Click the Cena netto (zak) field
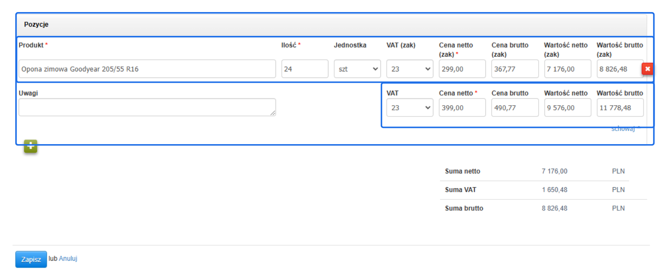This screenshot has height=270, width=663. (x=462, y=69)
